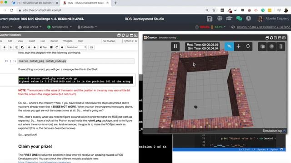This screenshot has width=291, height=163.
Task: Pause the Gazebo simulation
Action: (x=175, y=46)
